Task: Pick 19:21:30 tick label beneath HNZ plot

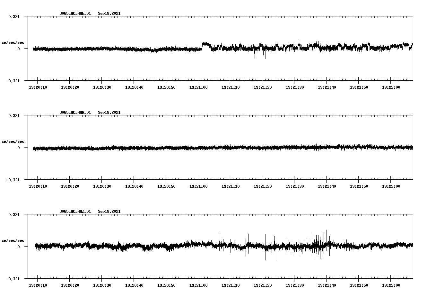Action: [x=294, y=285]
